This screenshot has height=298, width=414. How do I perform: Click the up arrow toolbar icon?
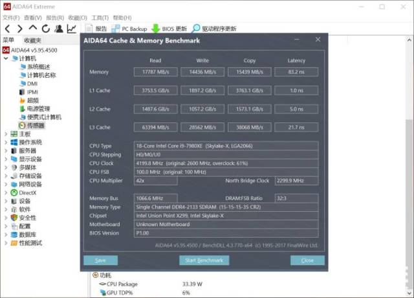click(33, 28)
